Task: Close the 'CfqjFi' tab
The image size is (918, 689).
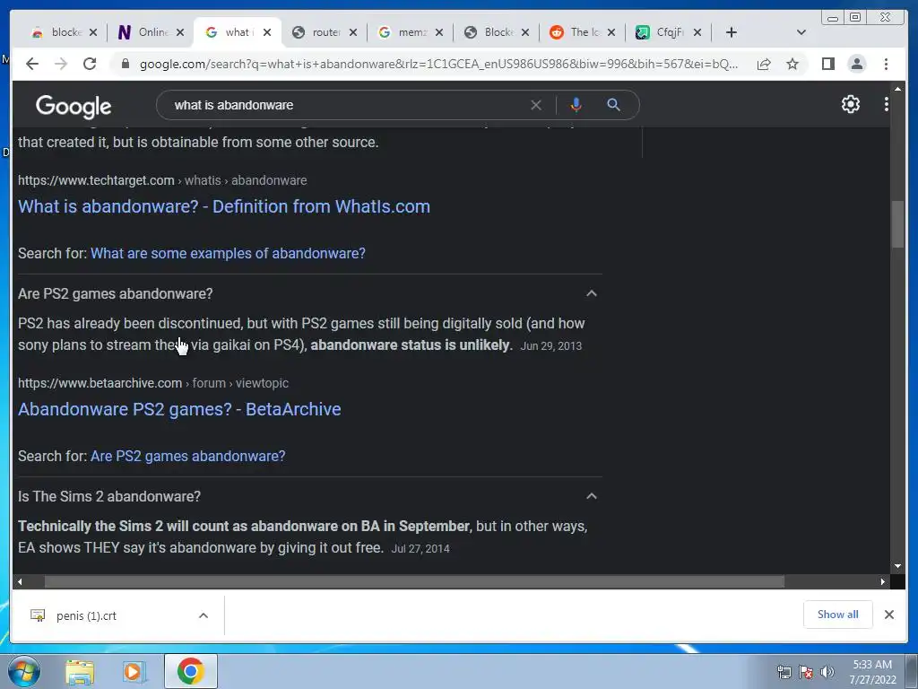Action: tap(697, 32)
